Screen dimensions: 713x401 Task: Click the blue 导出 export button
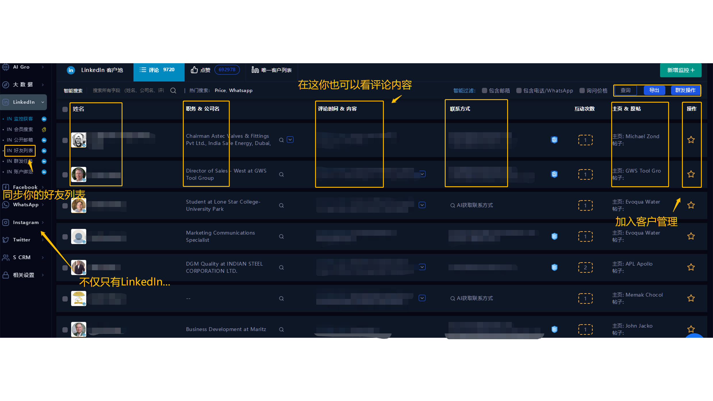(x=654, y=90)
